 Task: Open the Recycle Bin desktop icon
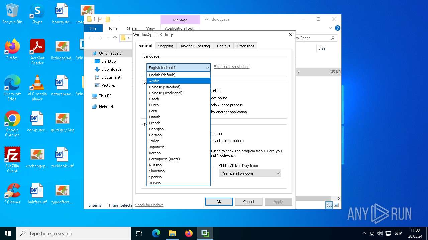click(12, 13)
